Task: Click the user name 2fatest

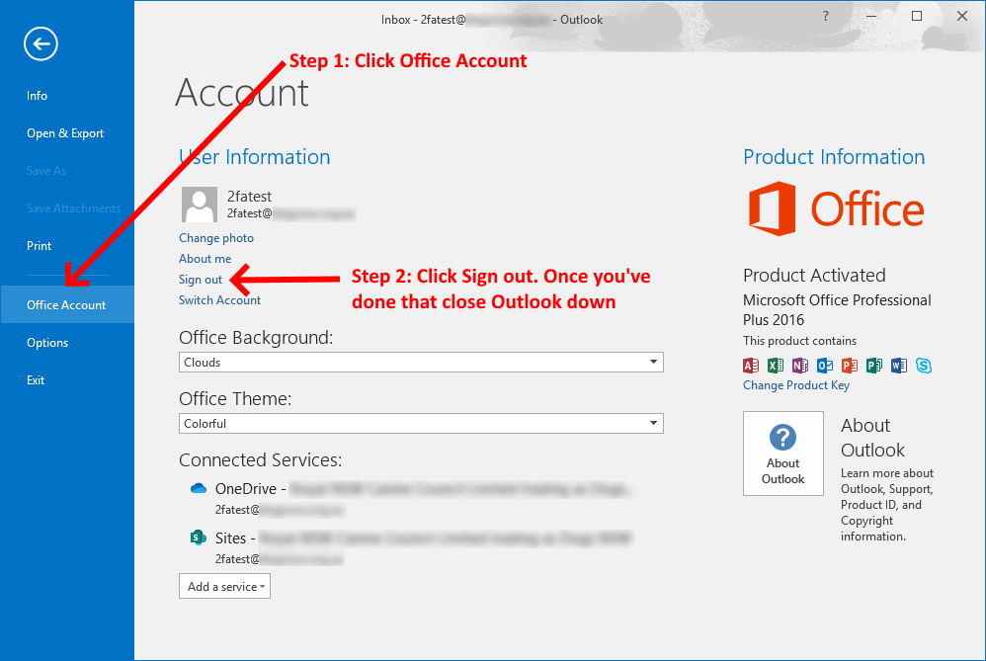Action: [x=250, y=197]
